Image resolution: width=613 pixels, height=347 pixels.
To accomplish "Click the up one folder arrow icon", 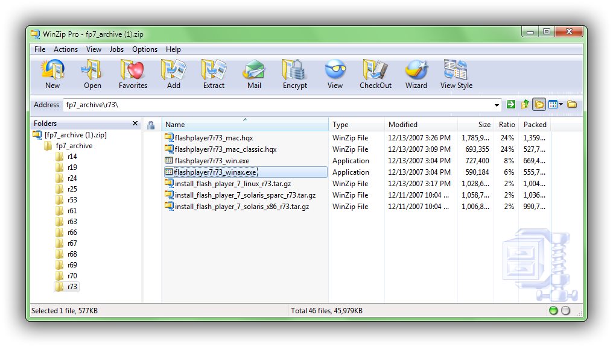I will point(525,105).
